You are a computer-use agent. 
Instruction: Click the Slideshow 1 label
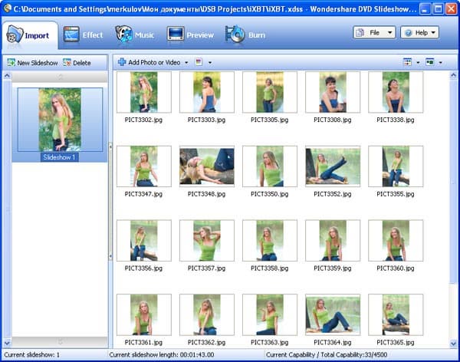[x=59, y=157]
